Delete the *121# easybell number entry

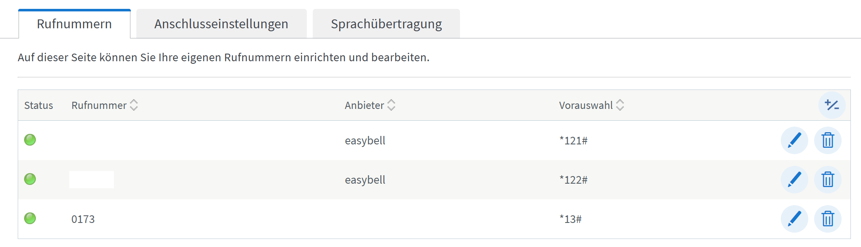point(828,140)
